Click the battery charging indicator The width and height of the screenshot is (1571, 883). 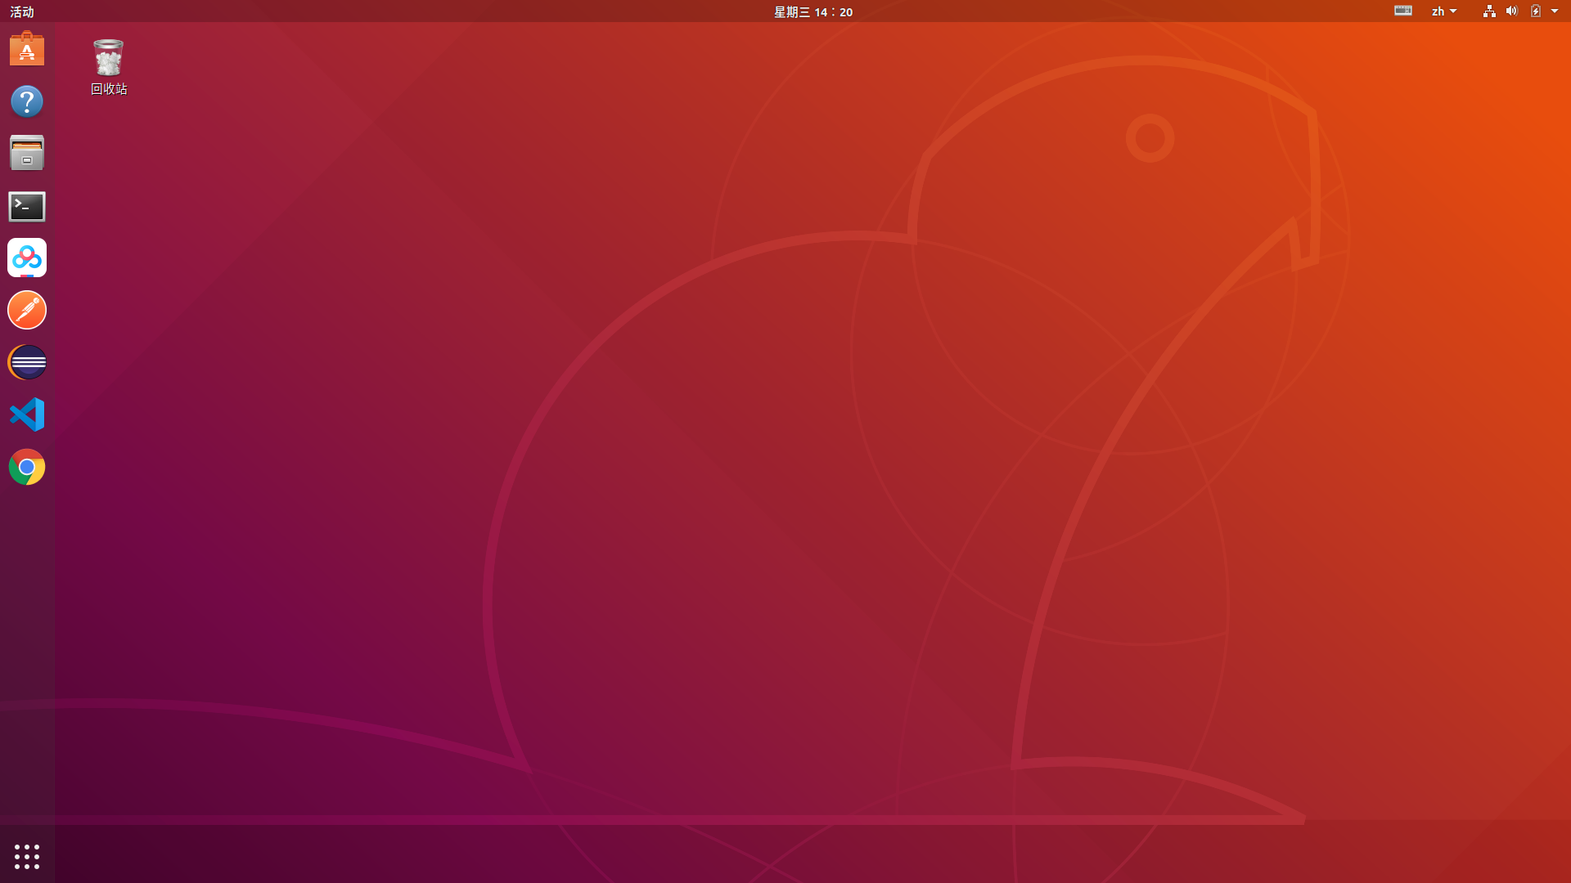point(1536,11)
